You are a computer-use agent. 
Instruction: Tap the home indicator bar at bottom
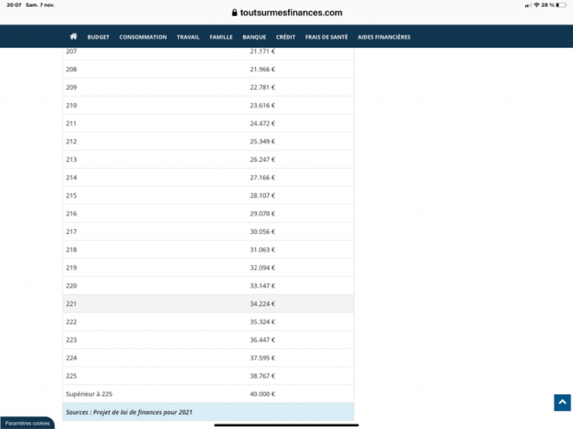click(x=286, y=425)
